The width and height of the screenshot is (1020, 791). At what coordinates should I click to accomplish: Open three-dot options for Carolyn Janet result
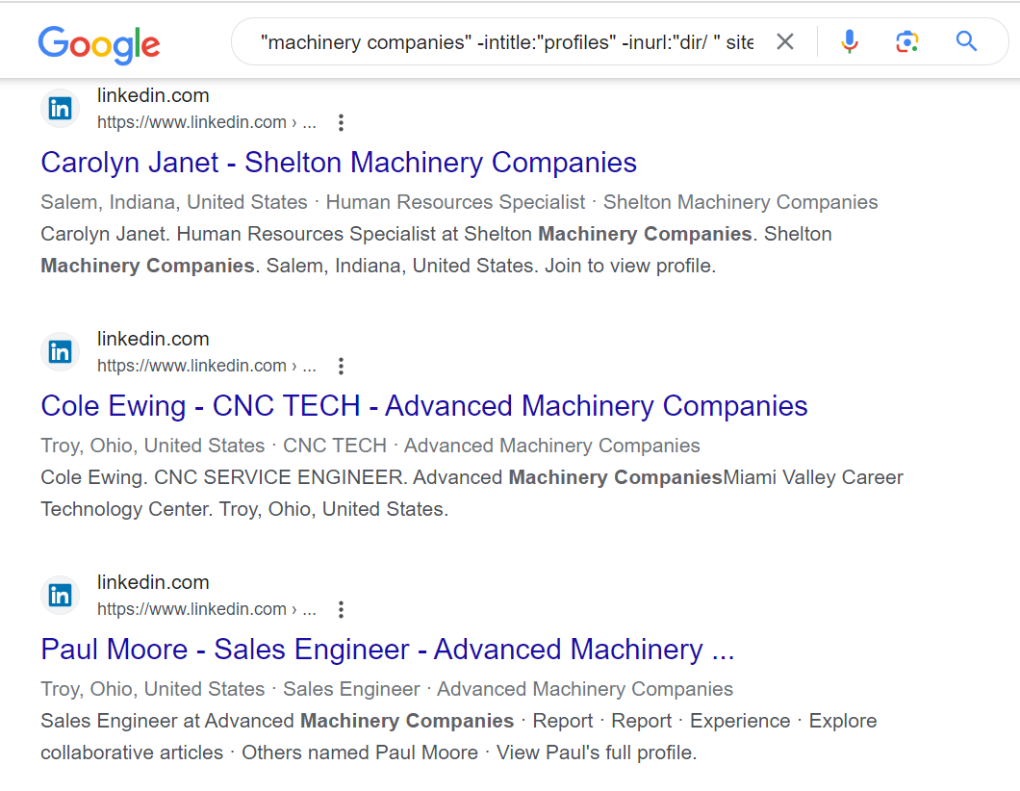point(341,122)
